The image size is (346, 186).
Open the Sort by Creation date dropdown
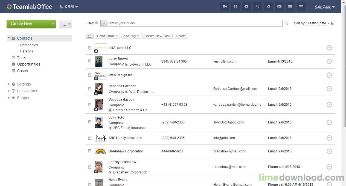316,23
